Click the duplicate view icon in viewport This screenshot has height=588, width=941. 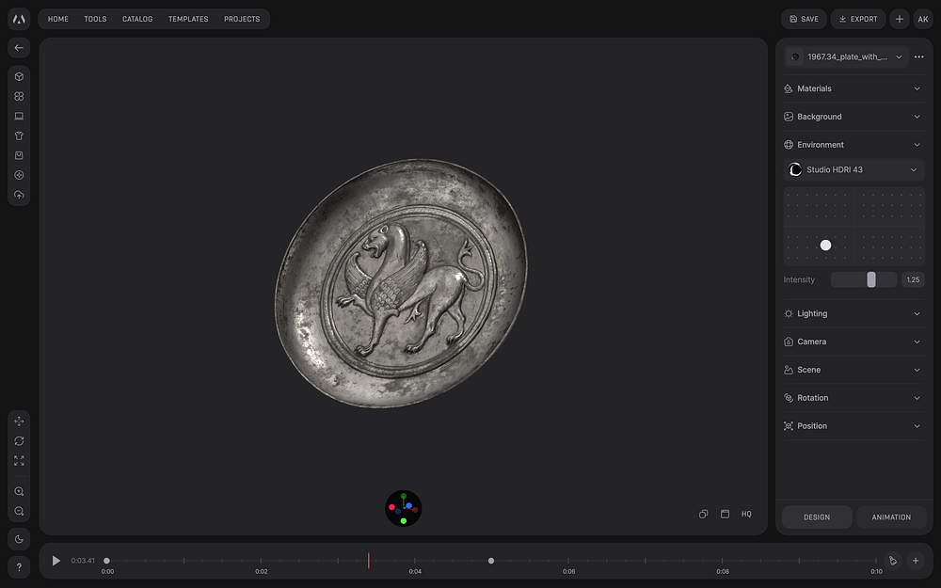(x=703, y=515)
